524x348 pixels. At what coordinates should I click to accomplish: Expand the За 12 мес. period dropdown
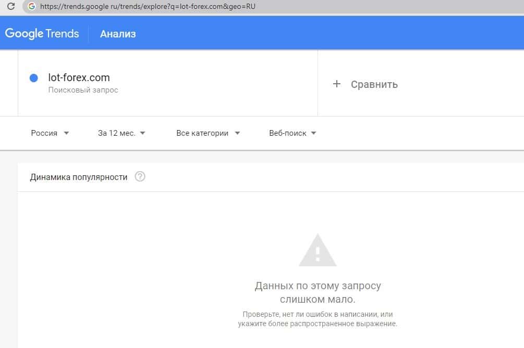[121, 133]
